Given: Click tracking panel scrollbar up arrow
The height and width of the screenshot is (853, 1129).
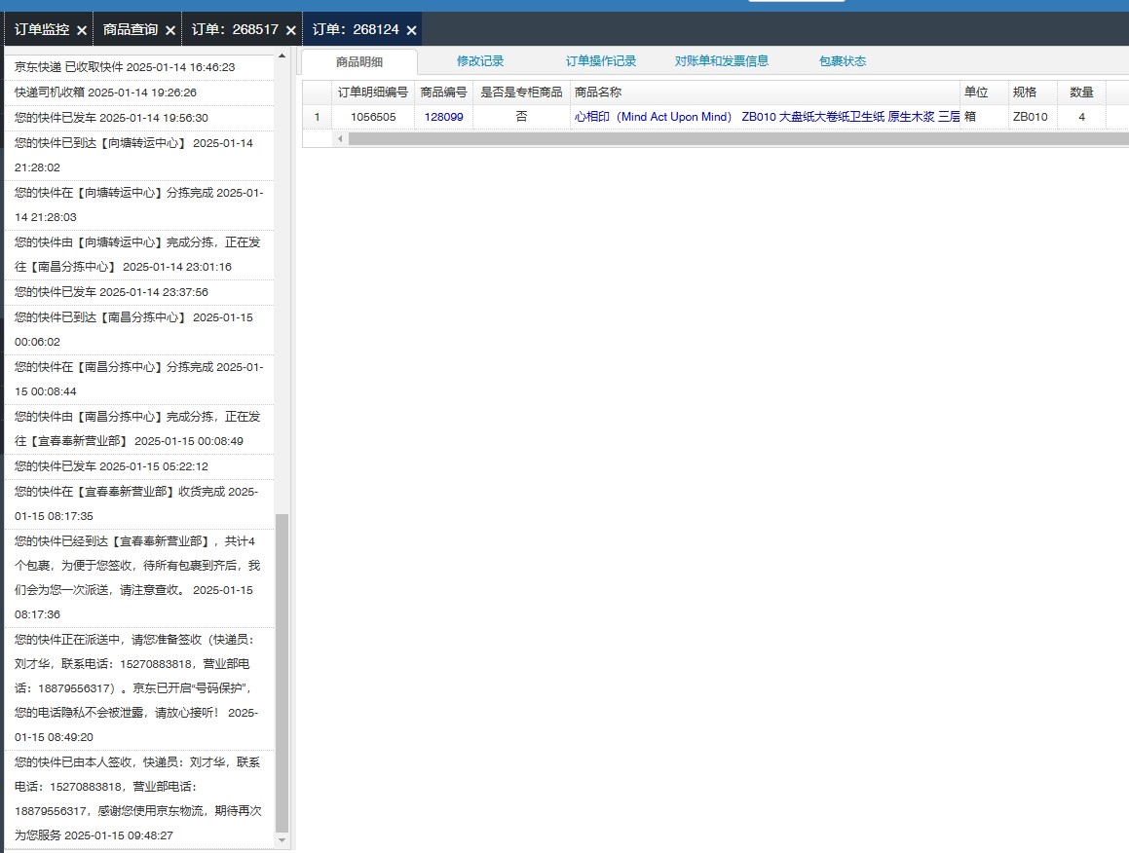Looking at the screenshot, I should (282, 56).
